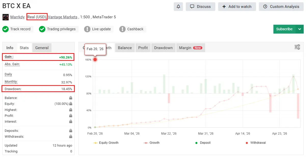Toggle the Equity Growth legend series
This screenshot has height=157, width=306.
click(x=106, y=143)
